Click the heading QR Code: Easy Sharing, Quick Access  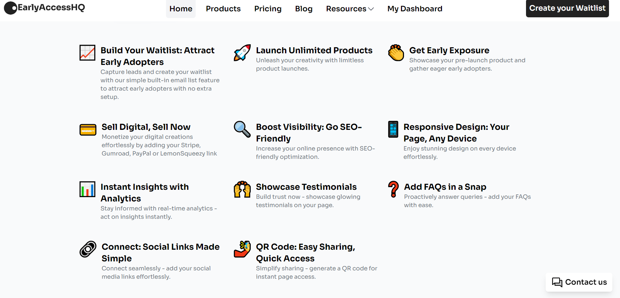coord(305,252)
